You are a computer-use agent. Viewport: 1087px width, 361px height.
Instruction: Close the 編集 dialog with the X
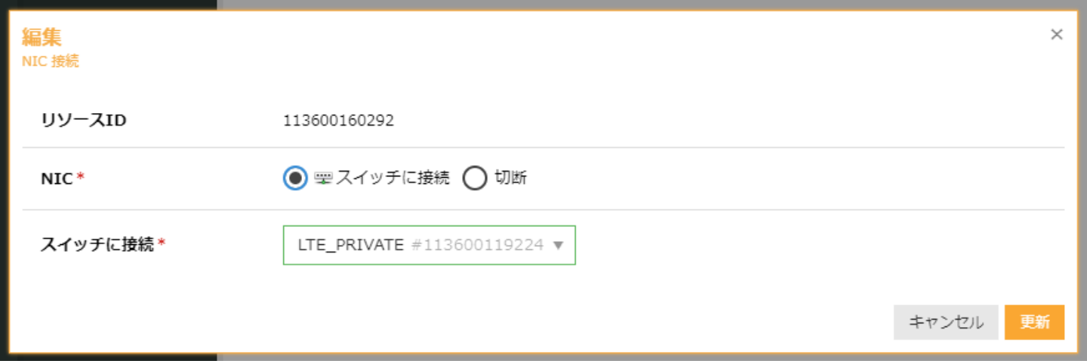[1057, 35]
